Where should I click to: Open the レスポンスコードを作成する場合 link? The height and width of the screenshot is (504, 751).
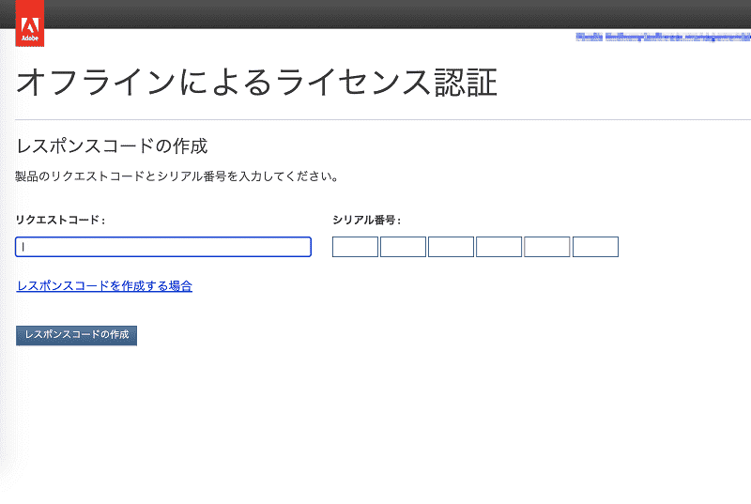click(x=104, y=286)
